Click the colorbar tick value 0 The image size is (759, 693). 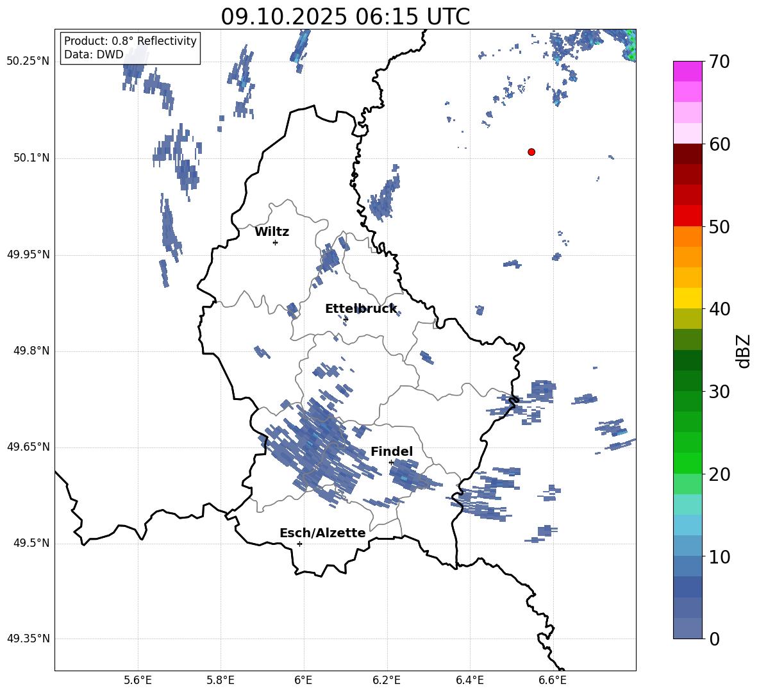pyautogui.click(x=715, y=639)
